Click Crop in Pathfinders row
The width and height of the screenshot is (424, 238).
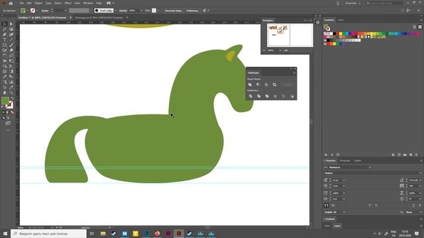276,96
